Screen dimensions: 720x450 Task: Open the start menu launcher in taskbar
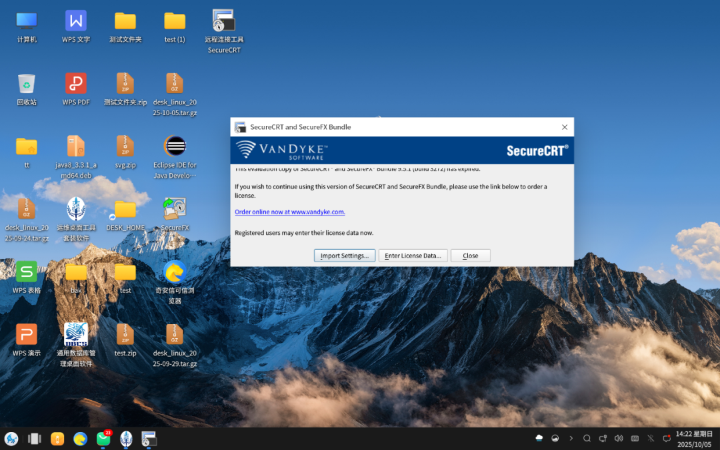click(11, 439)
